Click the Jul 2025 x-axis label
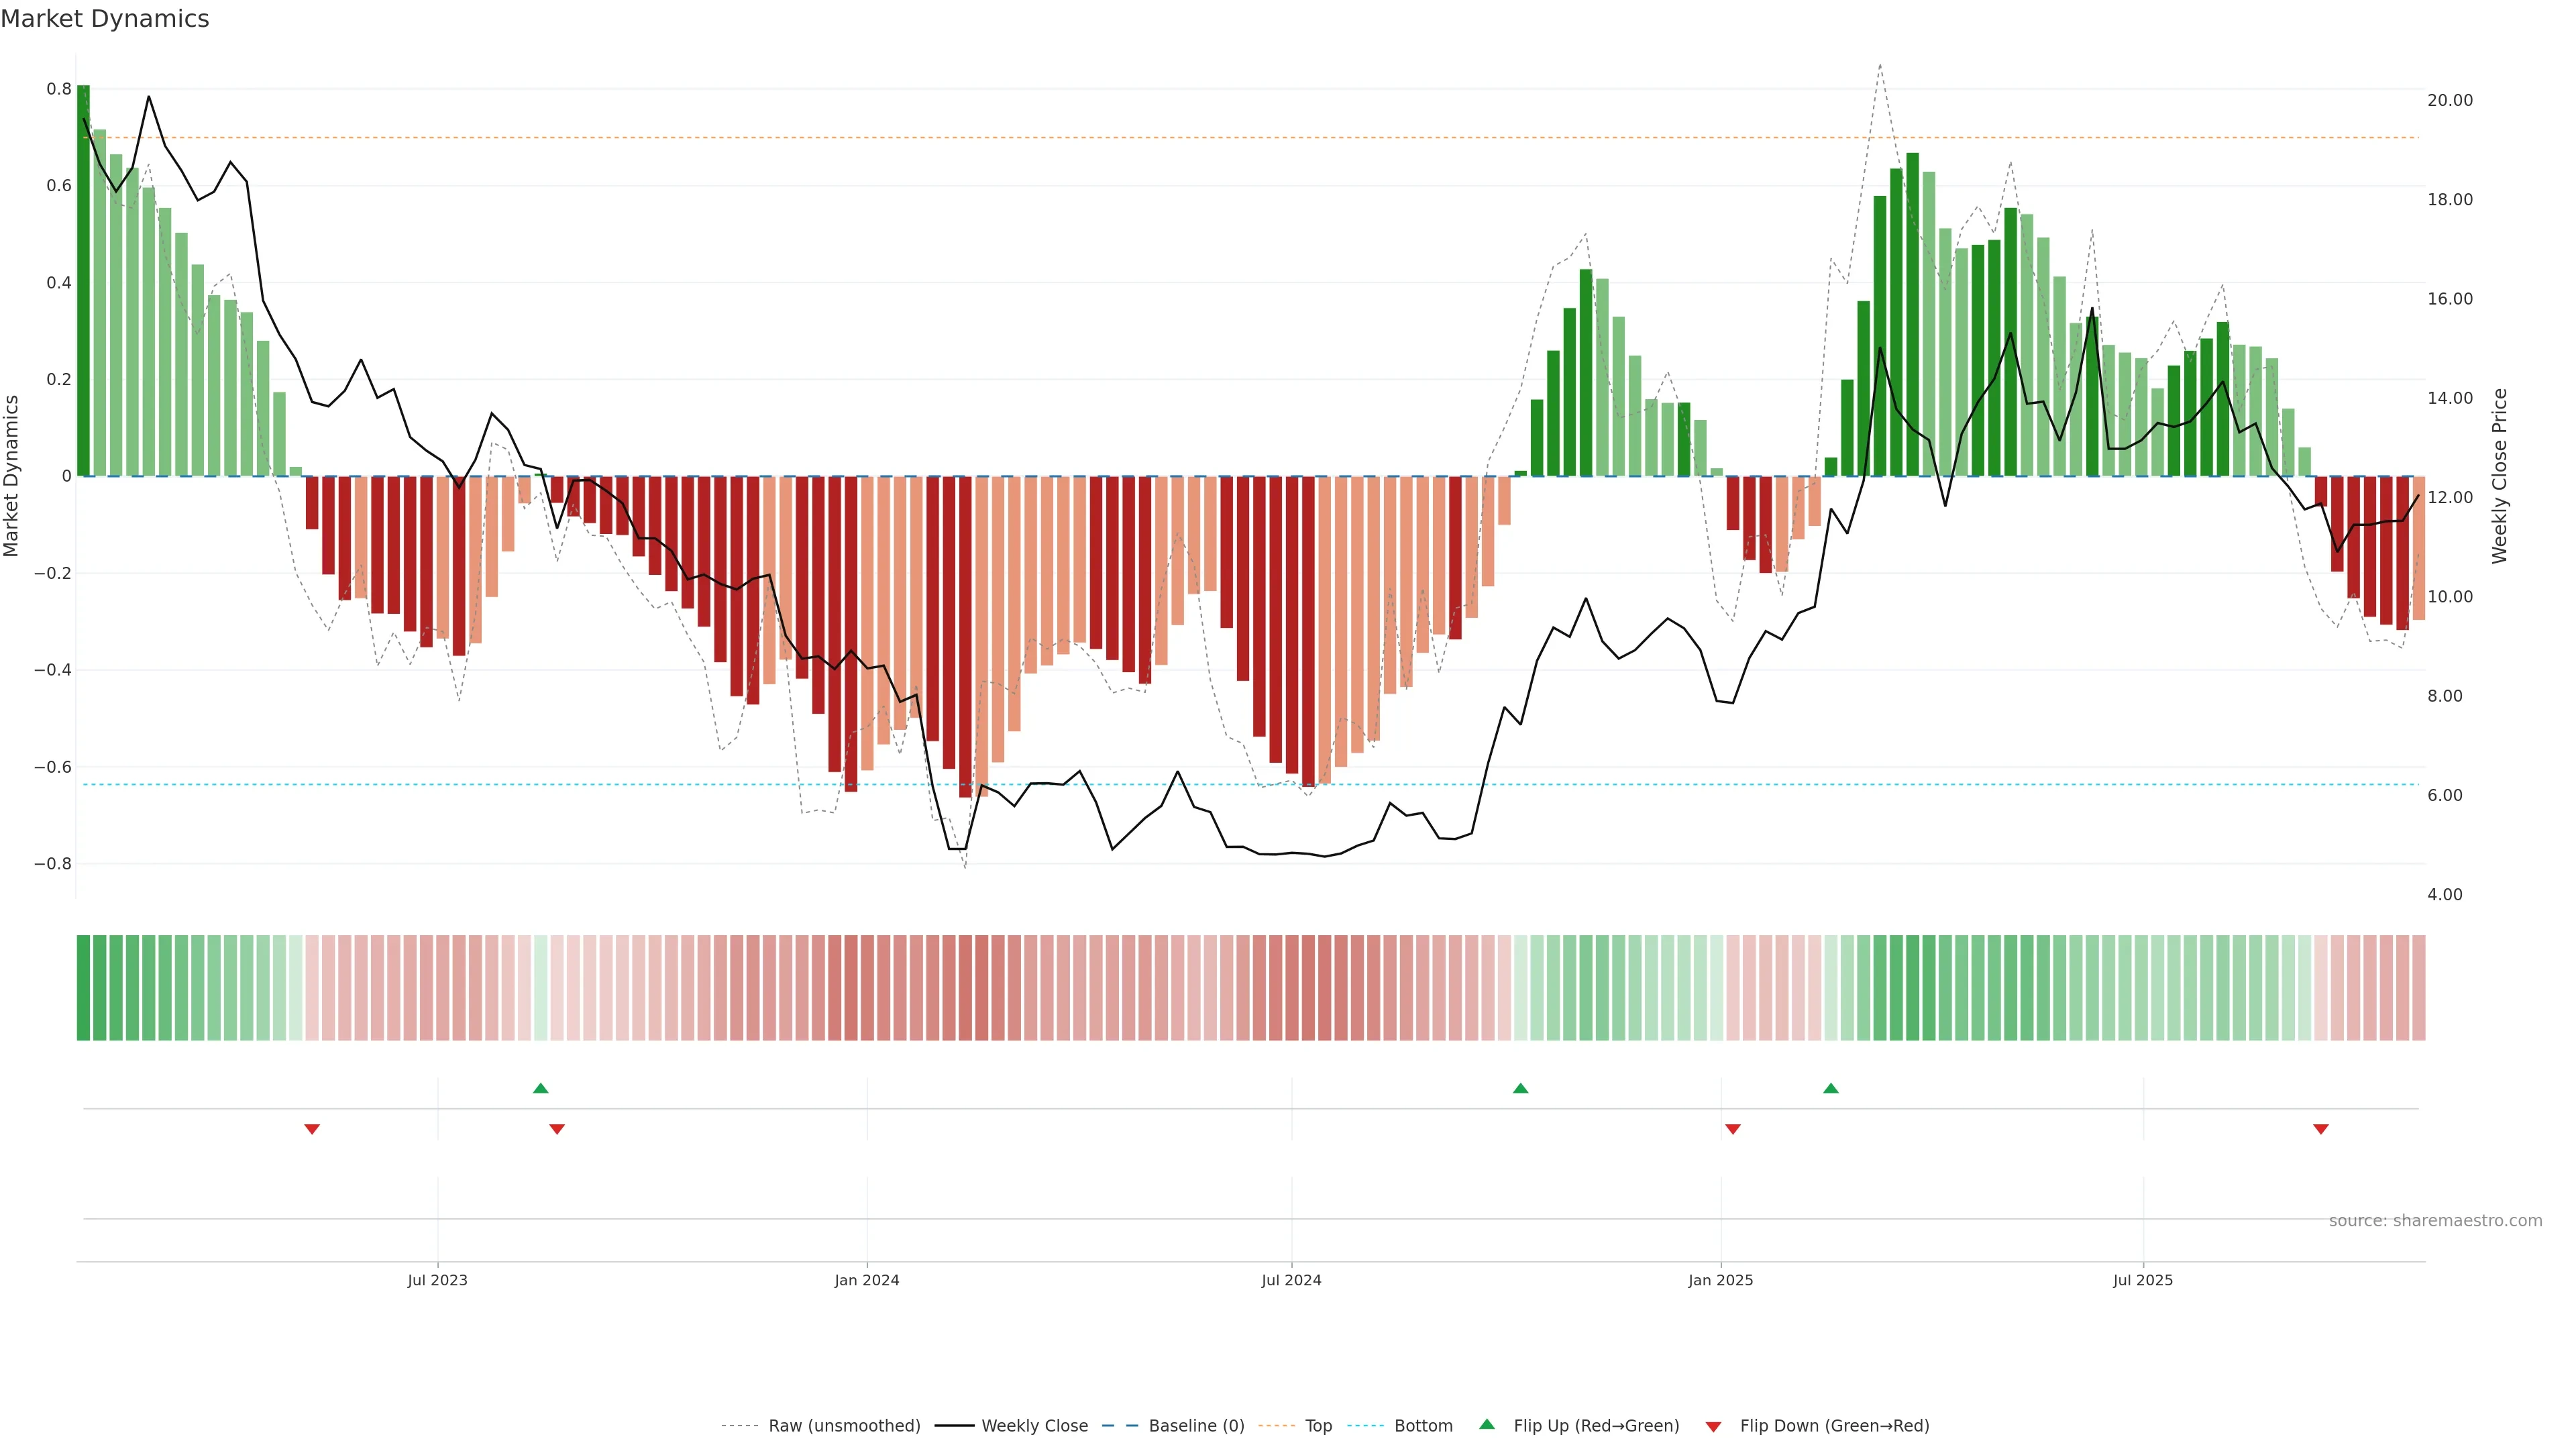Screen dimensions: 2576x1449 (x=2142, y=1280)
